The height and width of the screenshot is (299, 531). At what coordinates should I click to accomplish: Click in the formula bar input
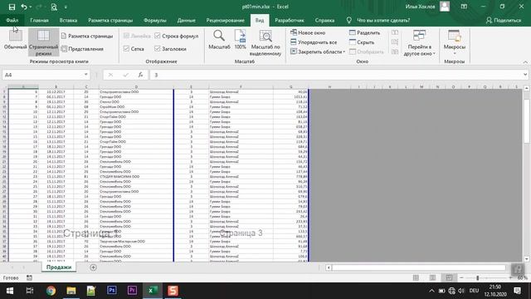335,75
